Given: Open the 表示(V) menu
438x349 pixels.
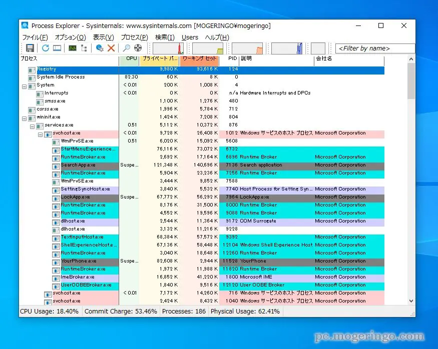Looking at the screenshot, I should pos(103,37).
